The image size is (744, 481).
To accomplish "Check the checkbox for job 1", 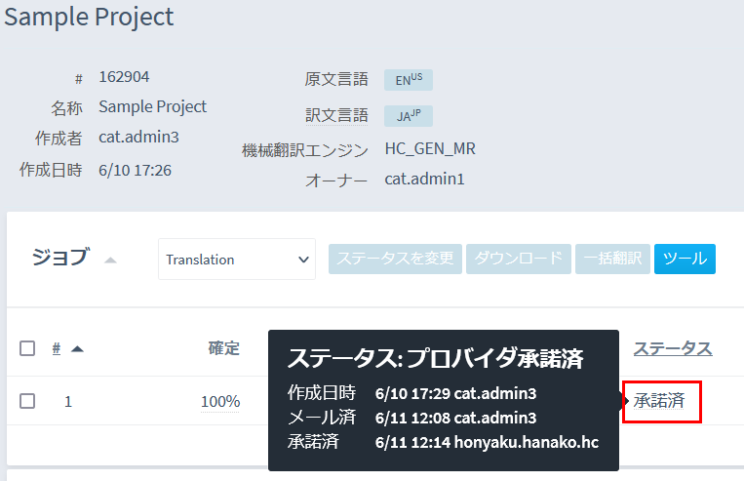I will [27, 401].
